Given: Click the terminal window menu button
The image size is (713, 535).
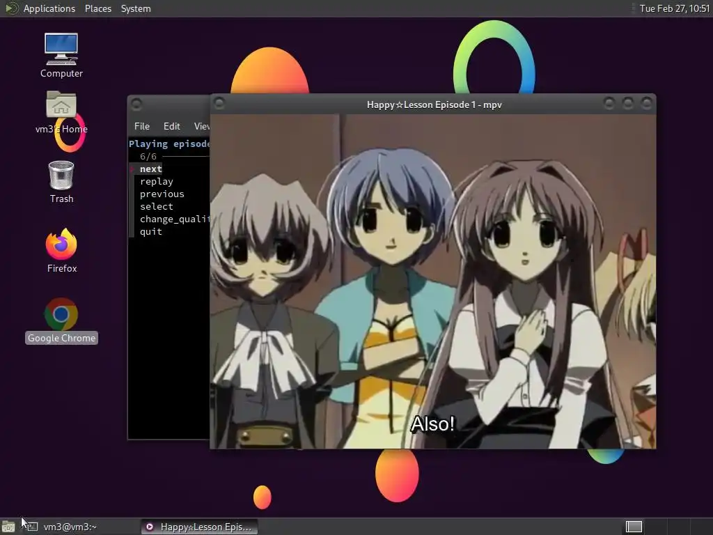Looking at the screenshot, I should pos(136,104).
